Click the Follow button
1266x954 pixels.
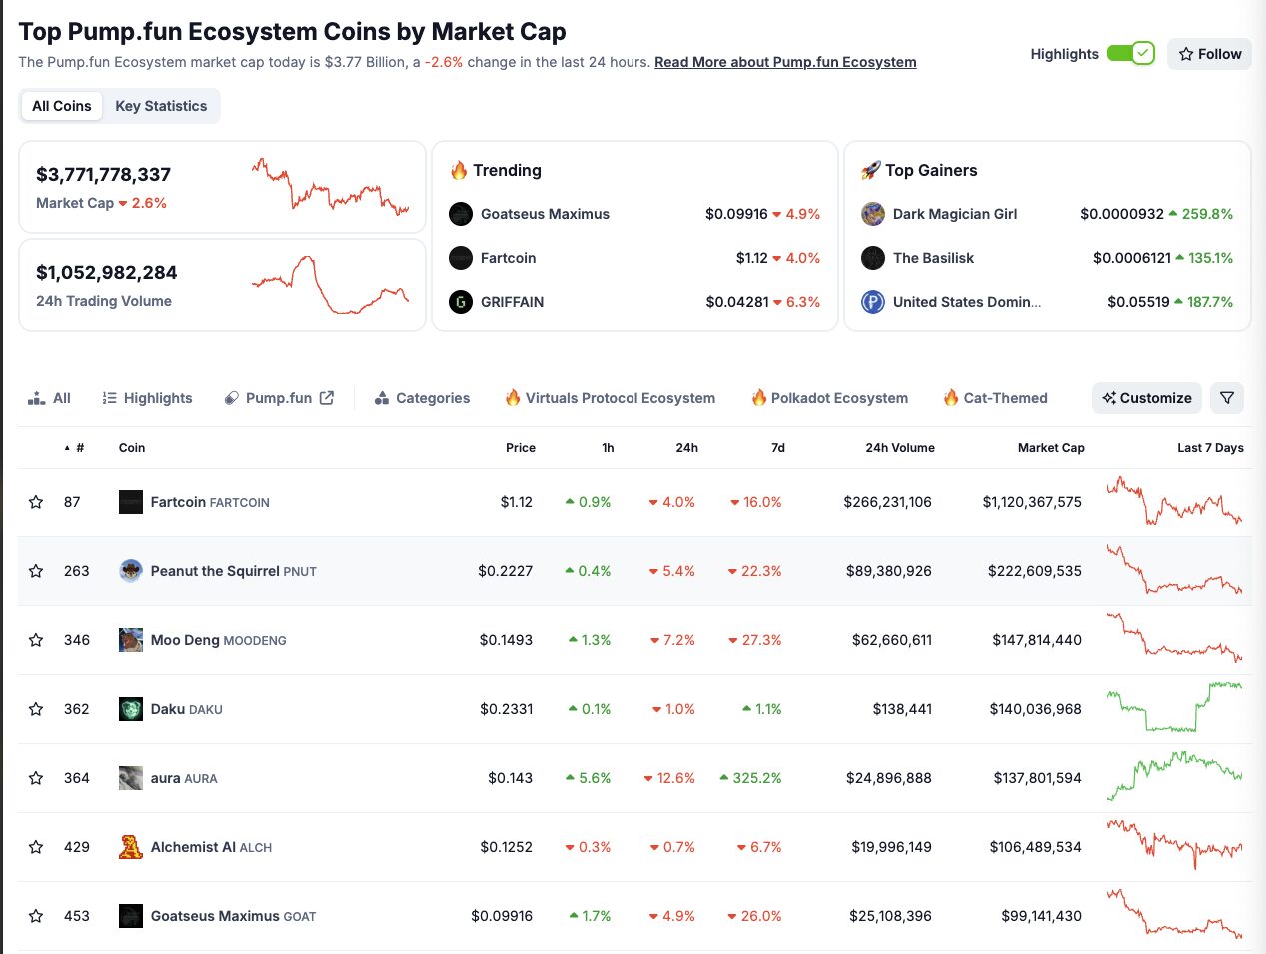click(x=1209, y=54)
